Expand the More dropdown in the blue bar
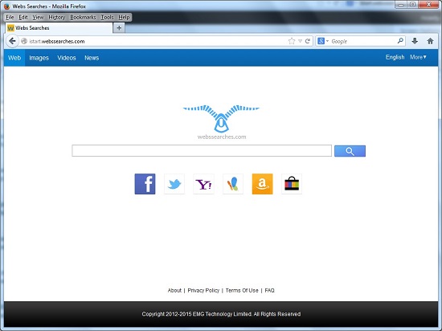 418,57
